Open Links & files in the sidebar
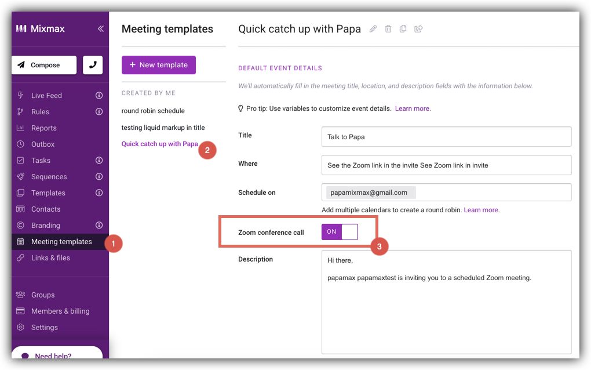The height and width of the screenshot is (370, 591). (50, 257)
